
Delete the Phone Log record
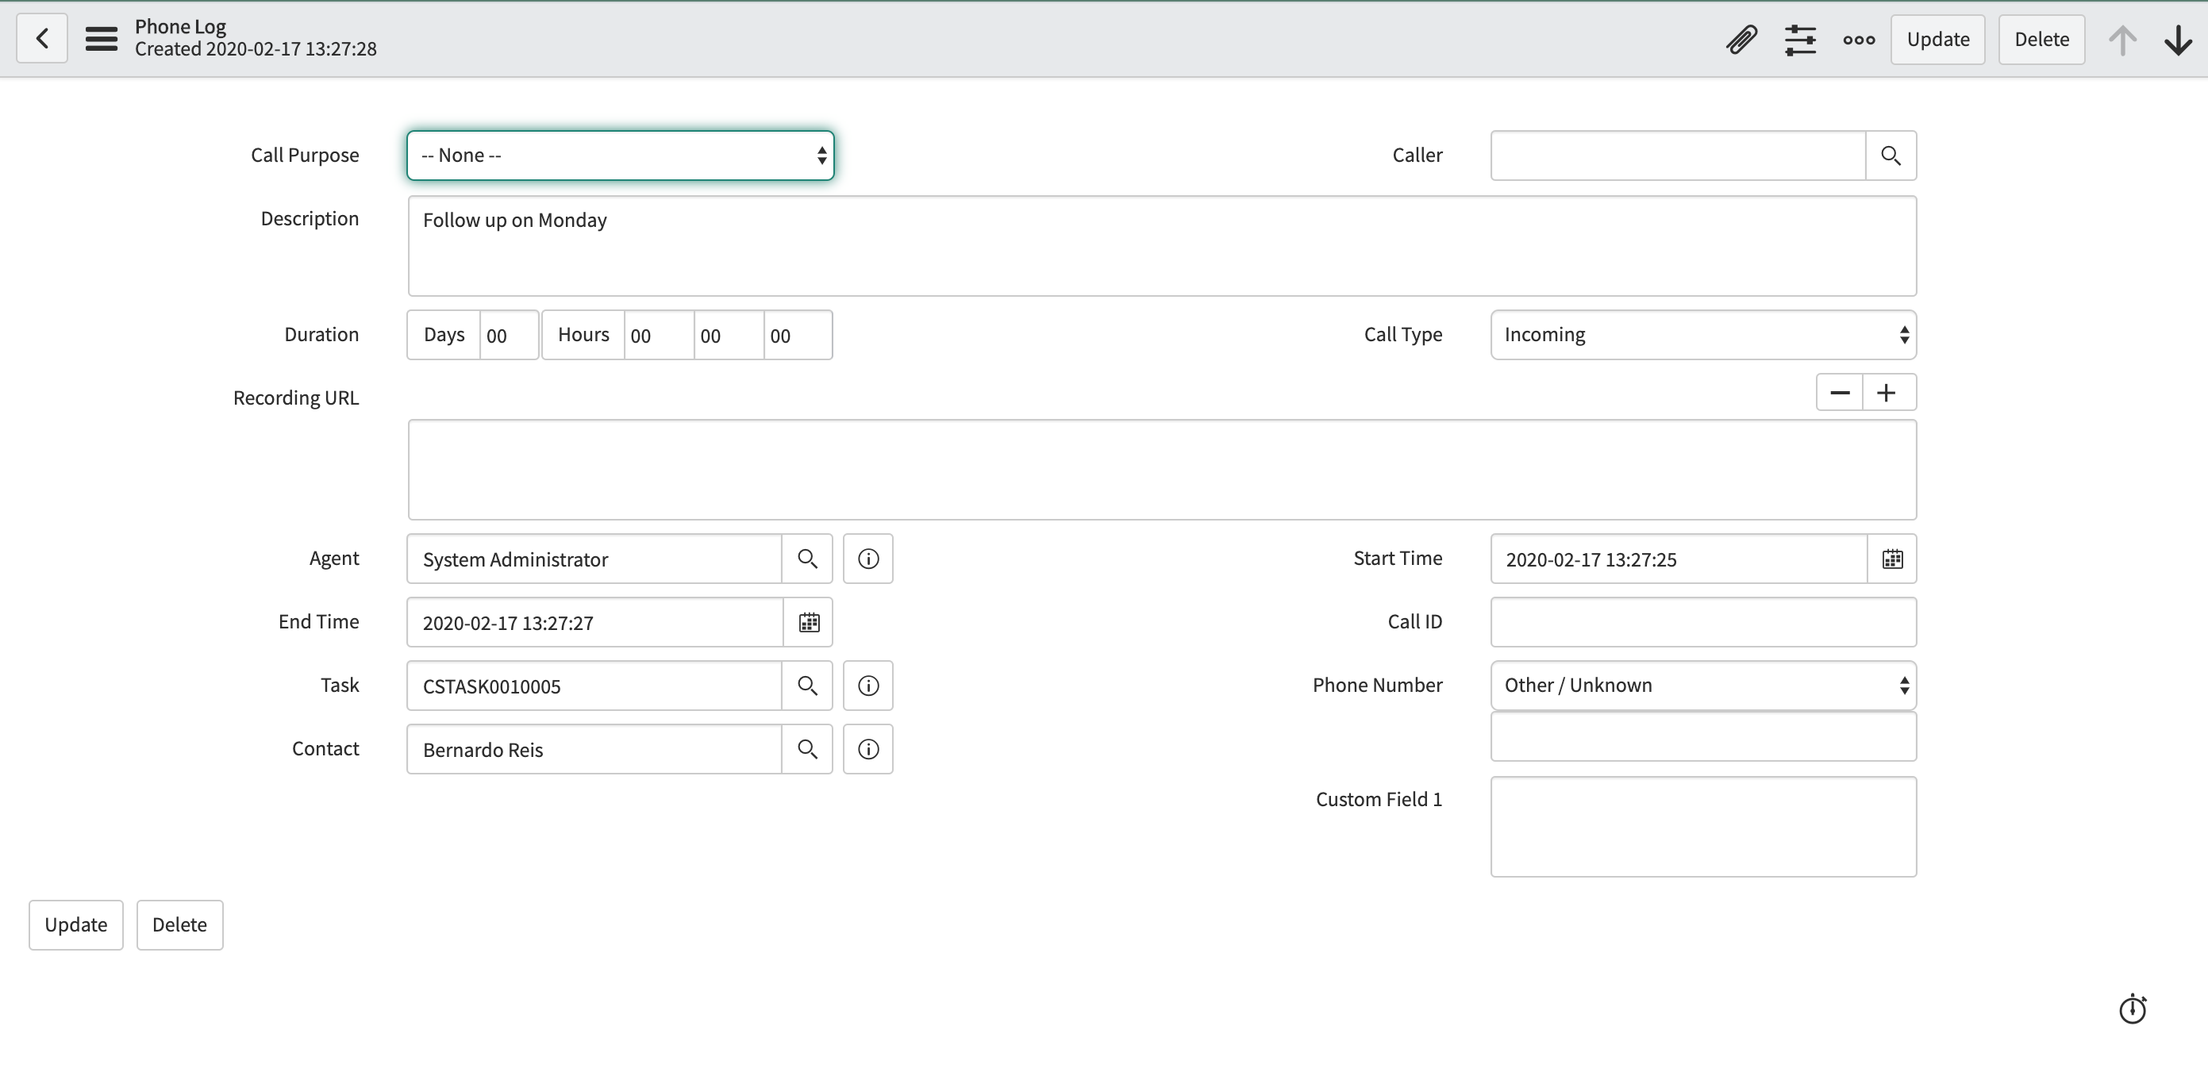click(2041, 39)
